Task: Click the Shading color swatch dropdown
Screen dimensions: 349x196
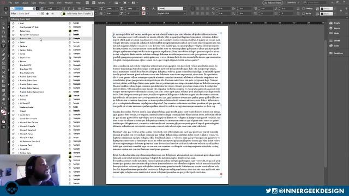Action: (x=326, y=9)
